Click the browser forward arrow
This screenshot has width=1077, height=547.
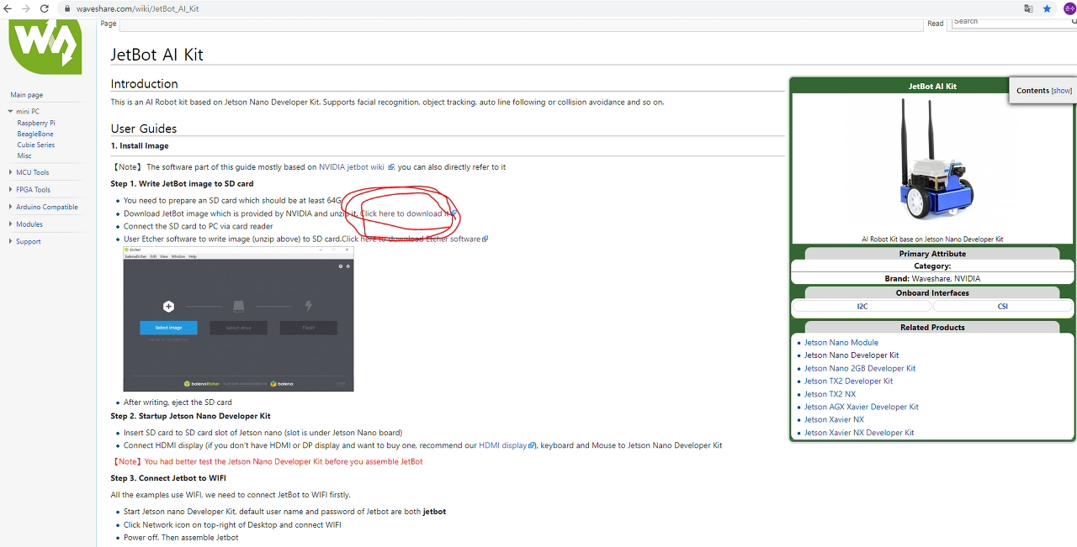(26, 8)
